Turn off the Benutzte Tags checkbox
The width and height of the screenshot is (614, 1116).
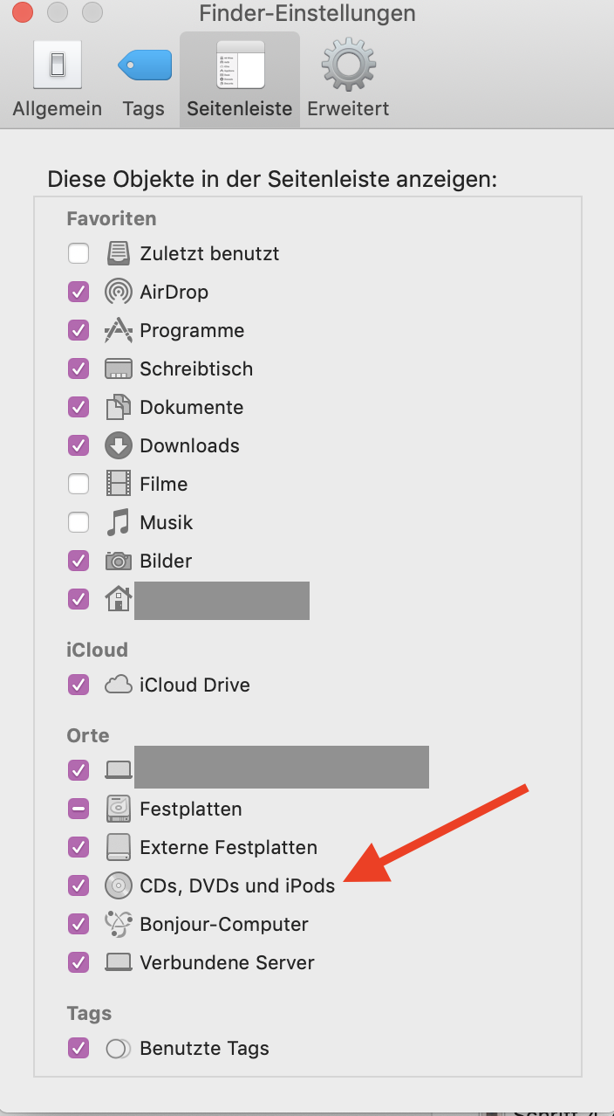tap(78, 1048)
